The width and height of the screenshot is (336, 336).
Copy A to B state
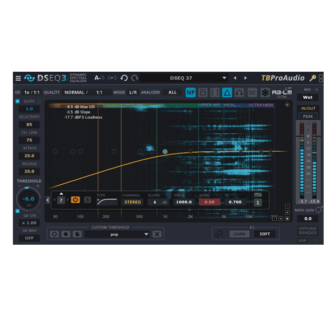point(112,78)
